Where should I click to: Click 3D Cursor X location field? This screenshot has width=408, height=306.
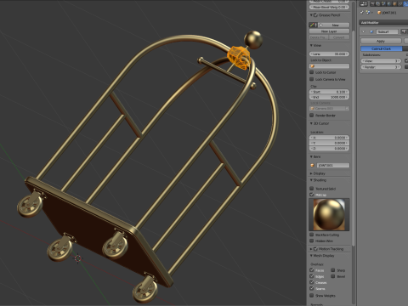(x=330, y=138)
